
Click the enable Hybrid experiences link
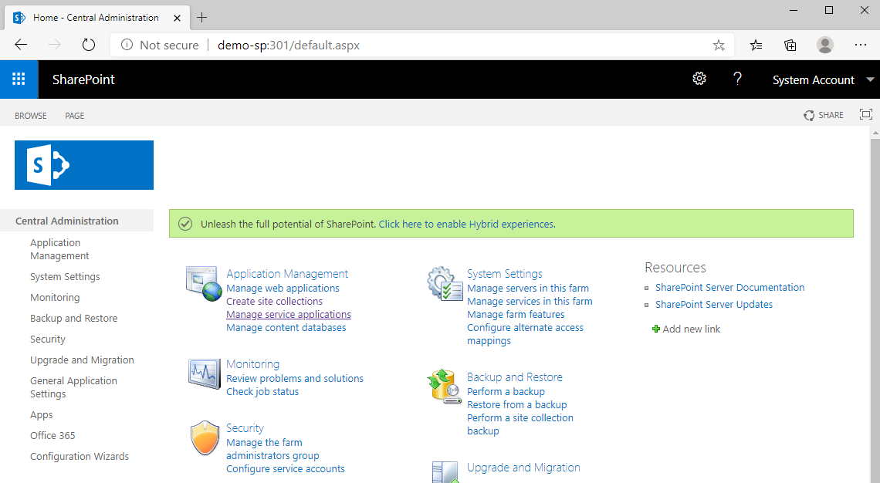(x=467, y=224)
